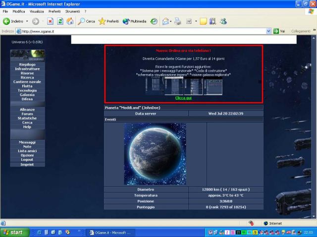Open Risorse page in sidebar

(x=27, y=73)
